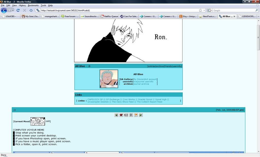
Task: Open the Uniwersytet Gdański link
Action: click(x=98, y=102)
